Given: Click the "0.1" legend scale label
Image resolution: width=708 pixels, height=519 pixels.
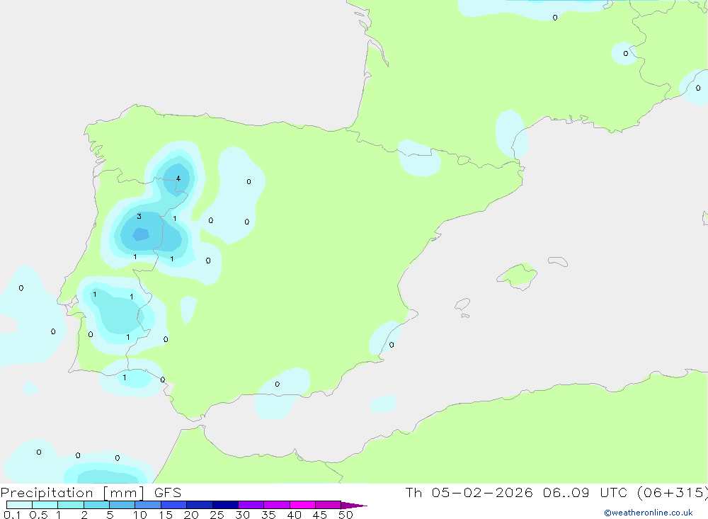Looking at the screenshot, I should [12, 515].
